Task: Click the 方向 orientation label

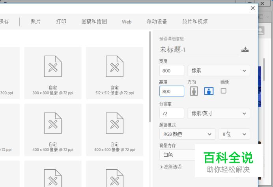Action: coord(191,82)
